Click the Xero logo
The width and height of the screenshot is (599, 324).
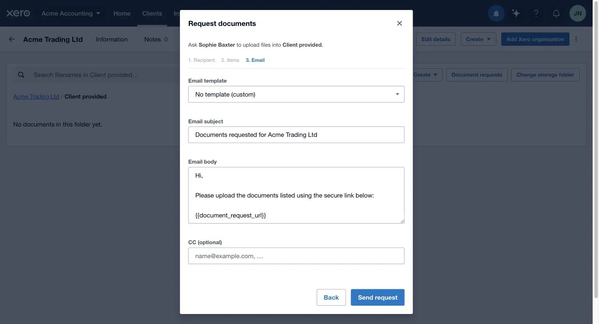coord(18,13)
